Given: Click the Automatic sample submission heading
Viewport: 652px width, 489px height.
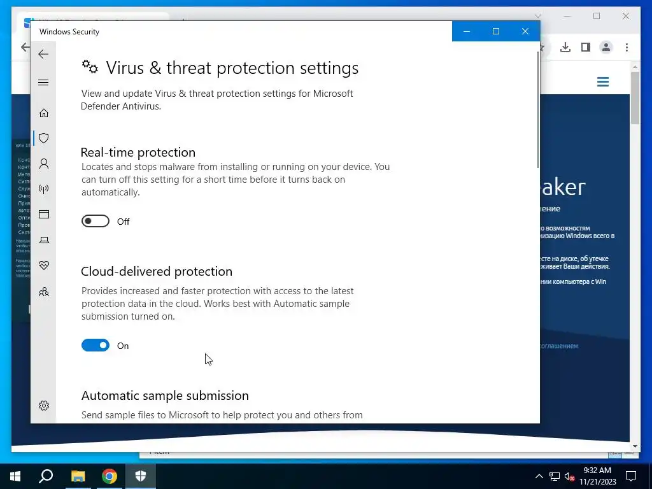Looking at the screenshot, I should pyautogui.click(x=165, y=395).
